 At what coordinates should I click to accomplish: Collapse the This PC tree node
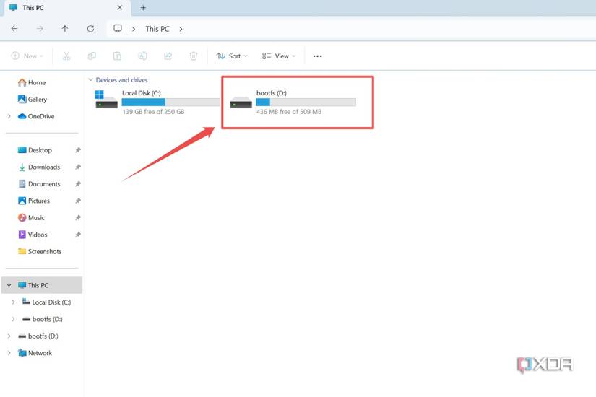[9, 285]
